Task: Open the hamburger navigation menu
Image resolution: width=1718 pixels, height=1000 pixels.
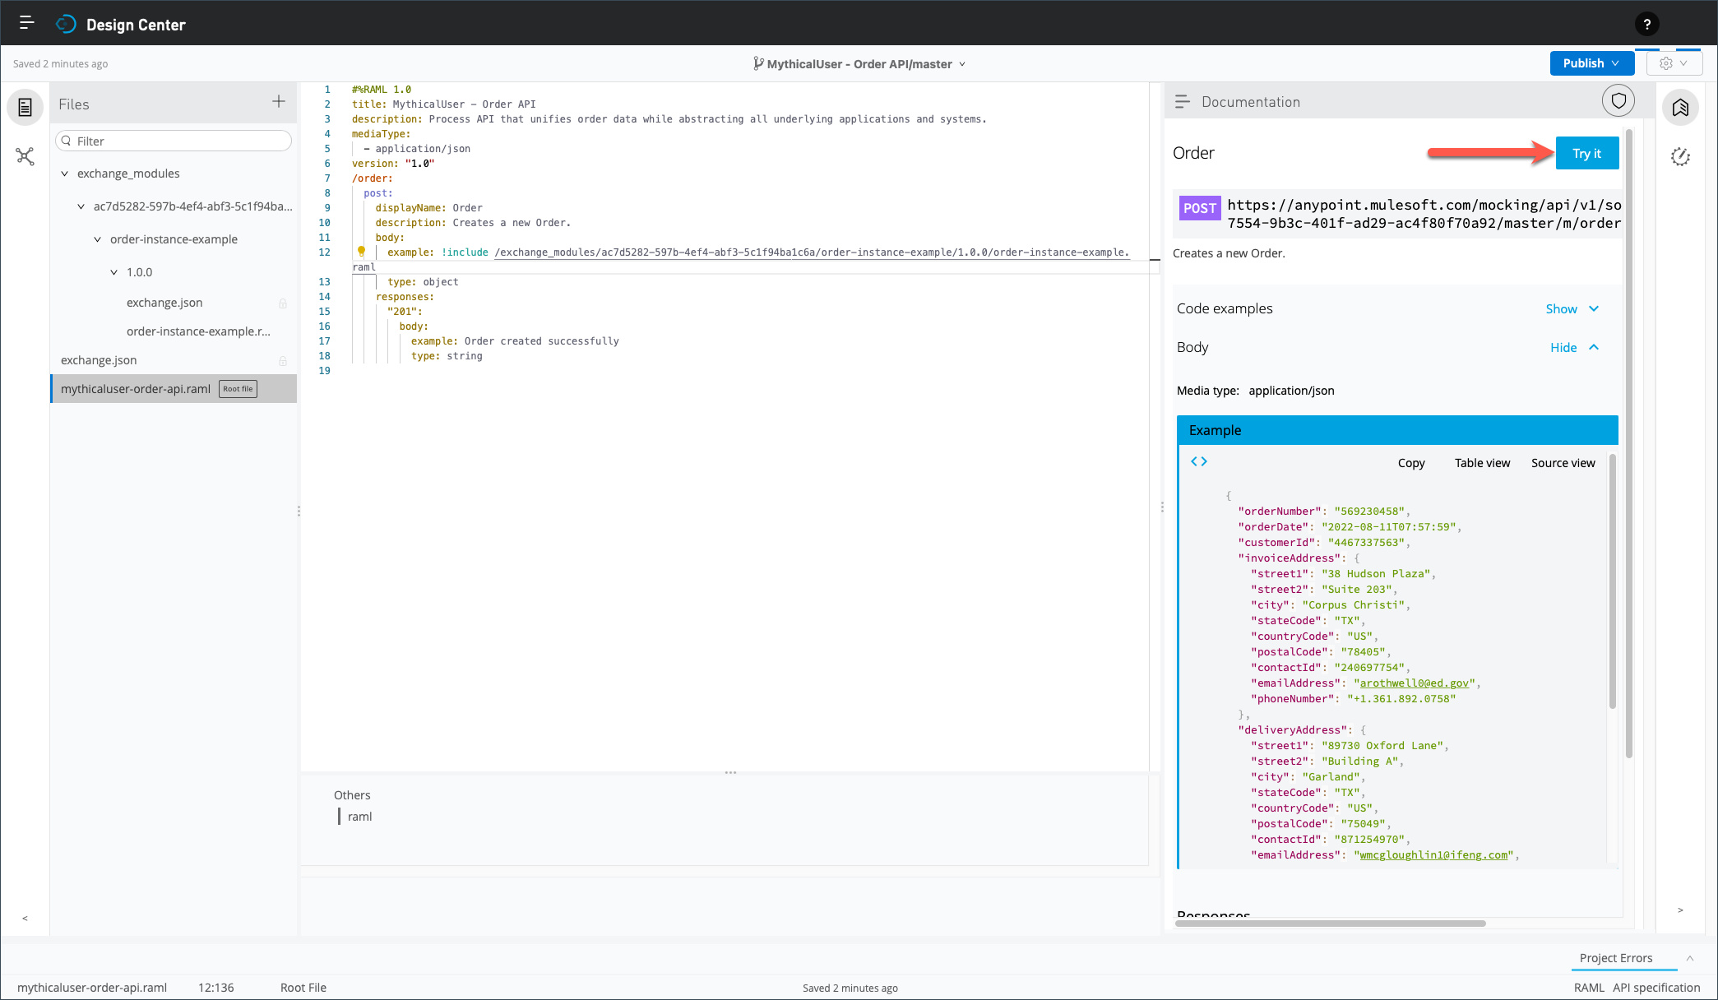Action: pyautogui.click(x=26, y=23)
